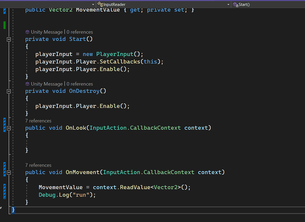
Task: Click the Start() method icon in navigation bar
Action: pyautogui.click(x=236, y=4)
